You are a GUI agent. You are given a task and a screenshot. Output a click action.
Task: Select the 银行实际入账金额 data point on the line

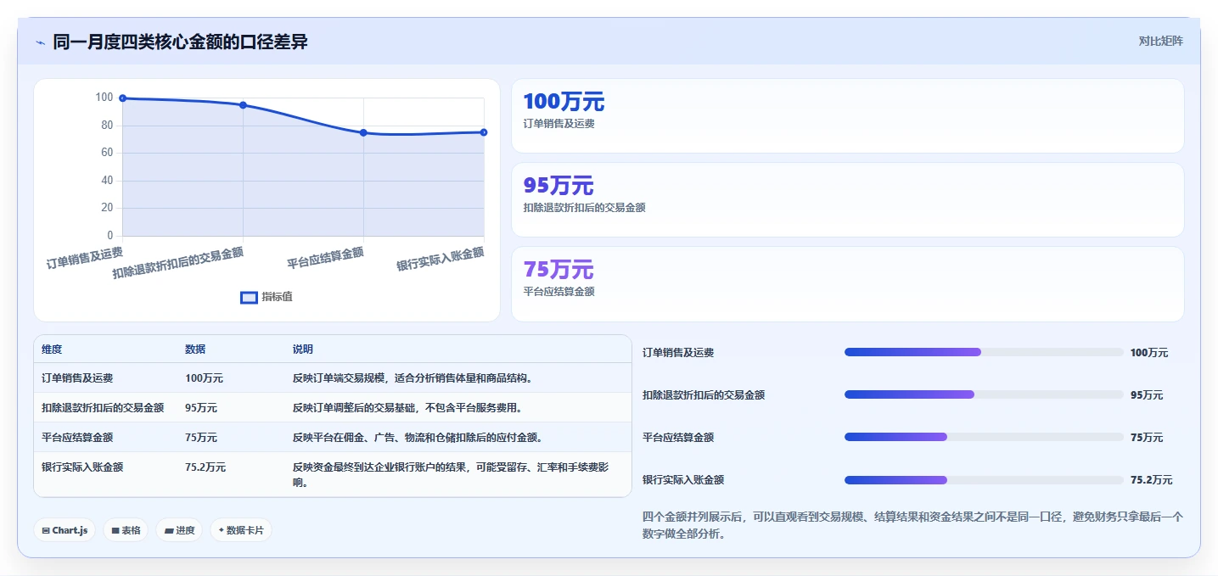pos(484,132)
